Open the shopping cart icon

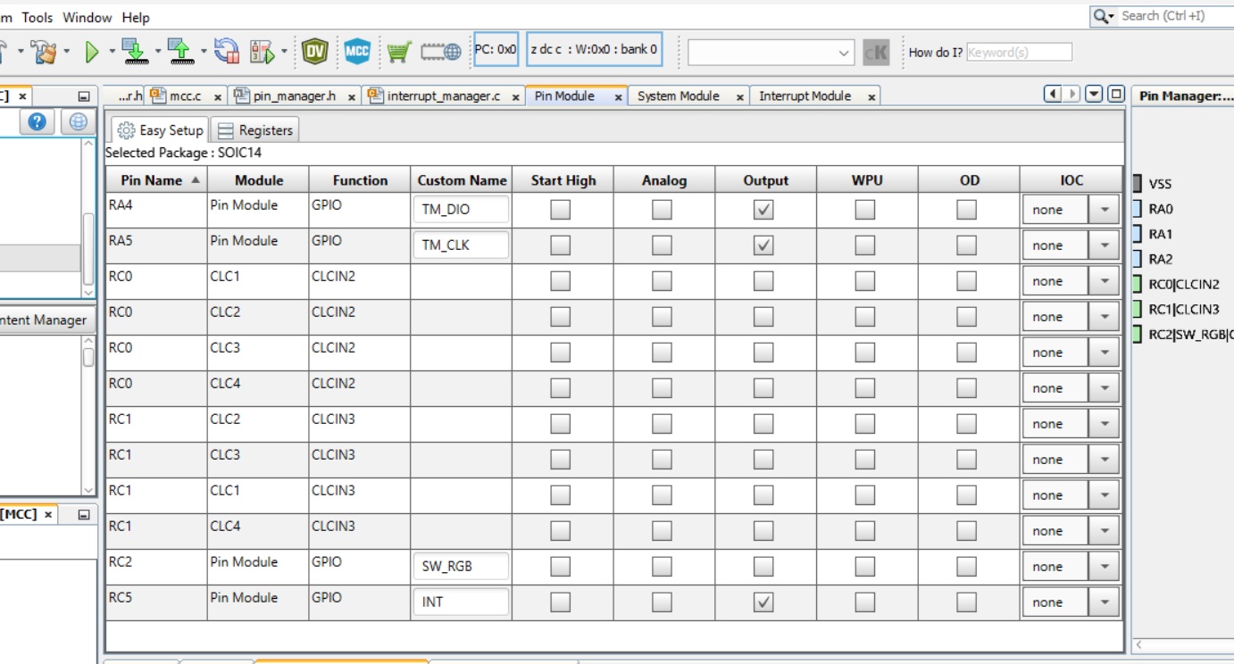(x=398, y=52)
